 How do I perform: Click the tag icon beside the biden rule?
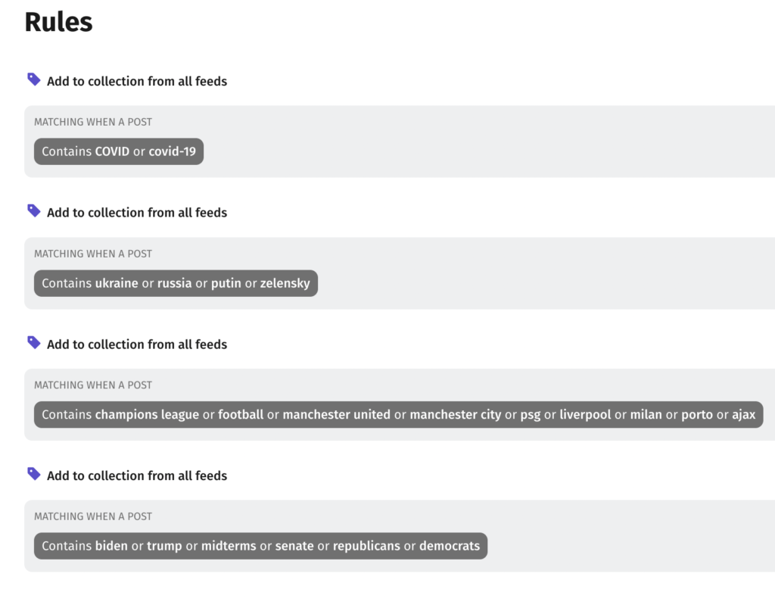[33, 474]
